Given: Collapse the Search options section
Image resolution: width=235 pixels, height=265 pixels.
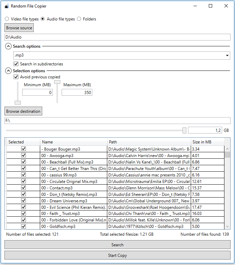Looking at the screenshot, I should pyautogui.click(x=8, y=46).
